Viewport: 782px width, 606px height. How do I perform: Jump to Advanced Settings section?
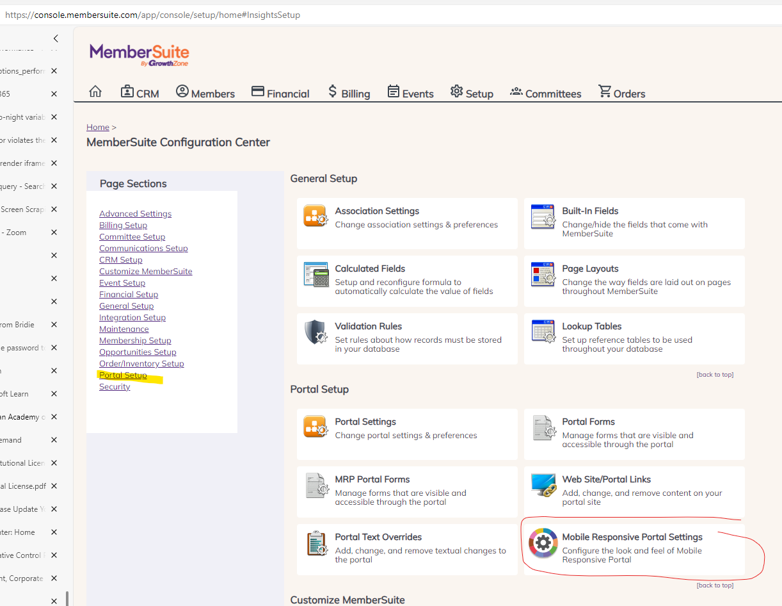point(135,213)
